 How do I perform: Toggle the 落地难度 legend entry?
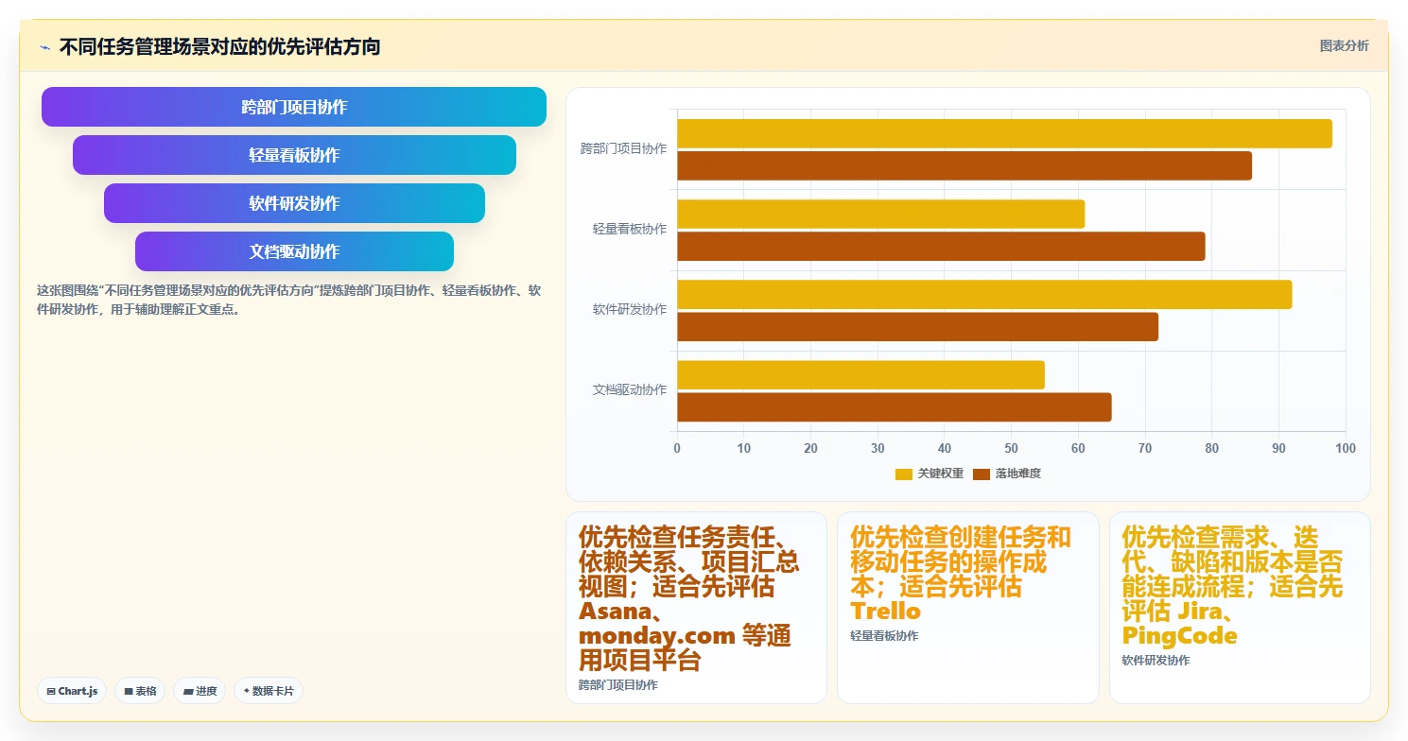click(1007, 474)
